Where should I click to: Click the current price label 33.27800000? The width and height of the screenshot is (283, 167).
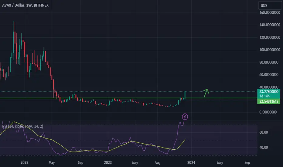pos(269,91)
